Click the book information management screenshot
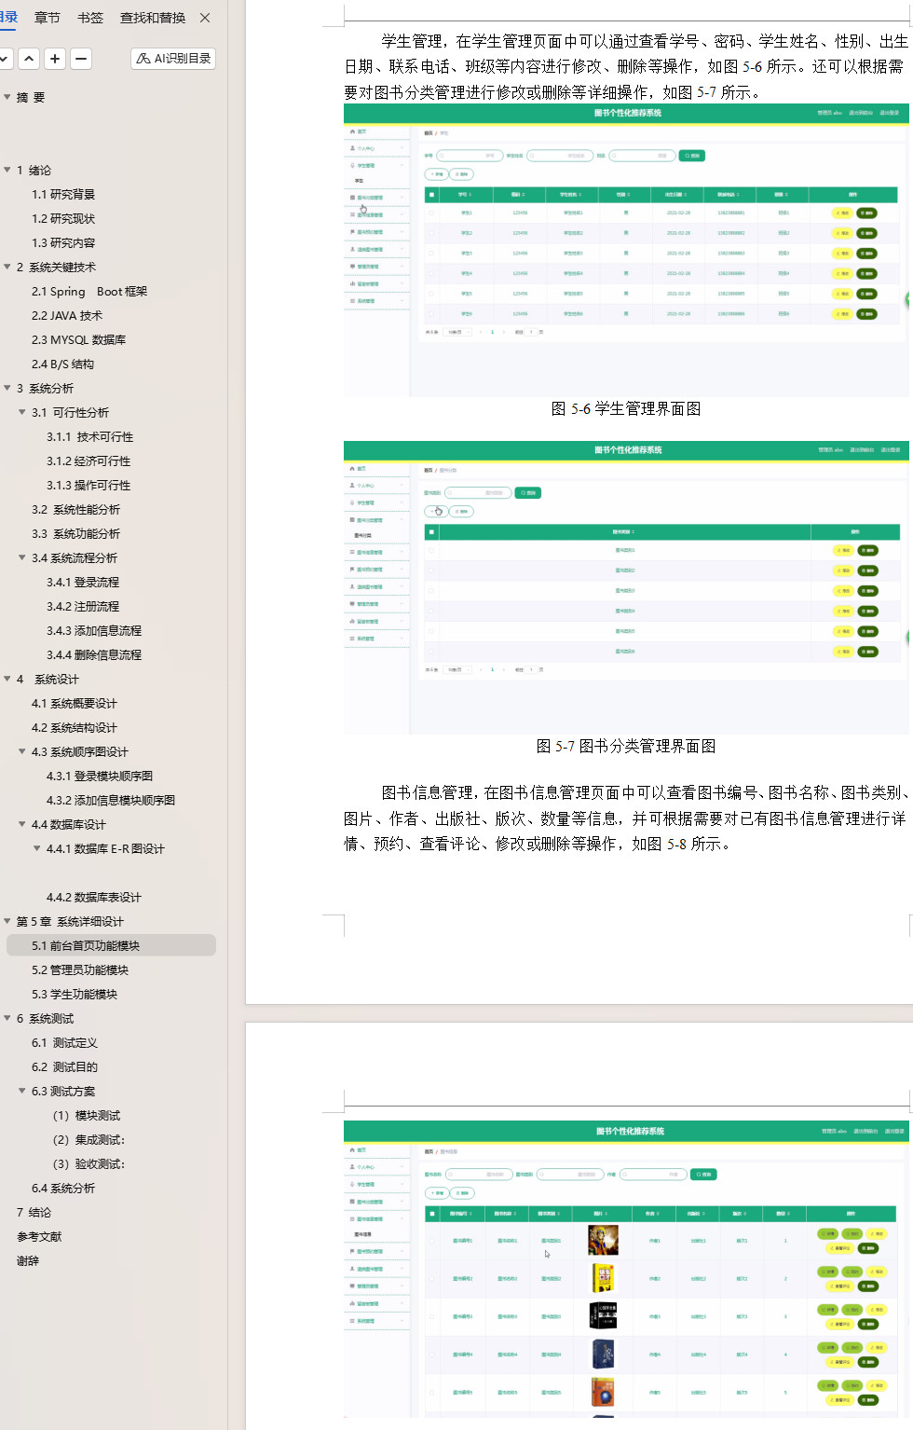The width and height of the screenshot is (913, 1430). pos(626,1270)
